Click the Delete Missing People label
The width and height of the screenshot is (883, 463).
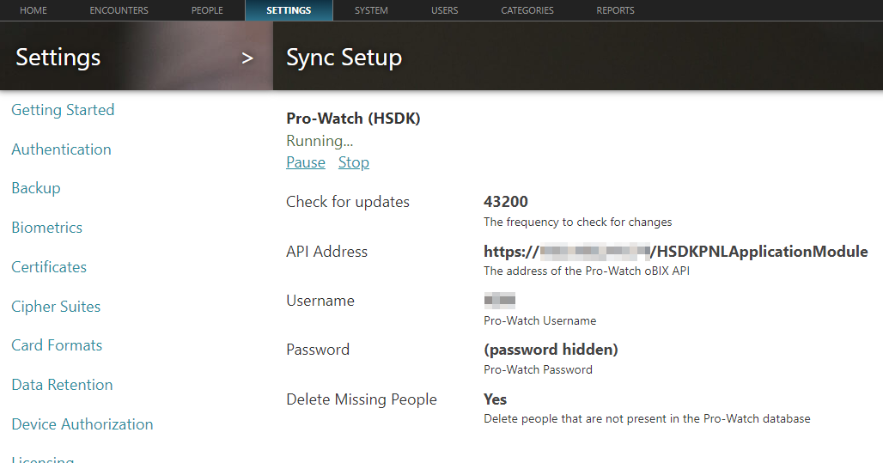click(x=362, y=399)
